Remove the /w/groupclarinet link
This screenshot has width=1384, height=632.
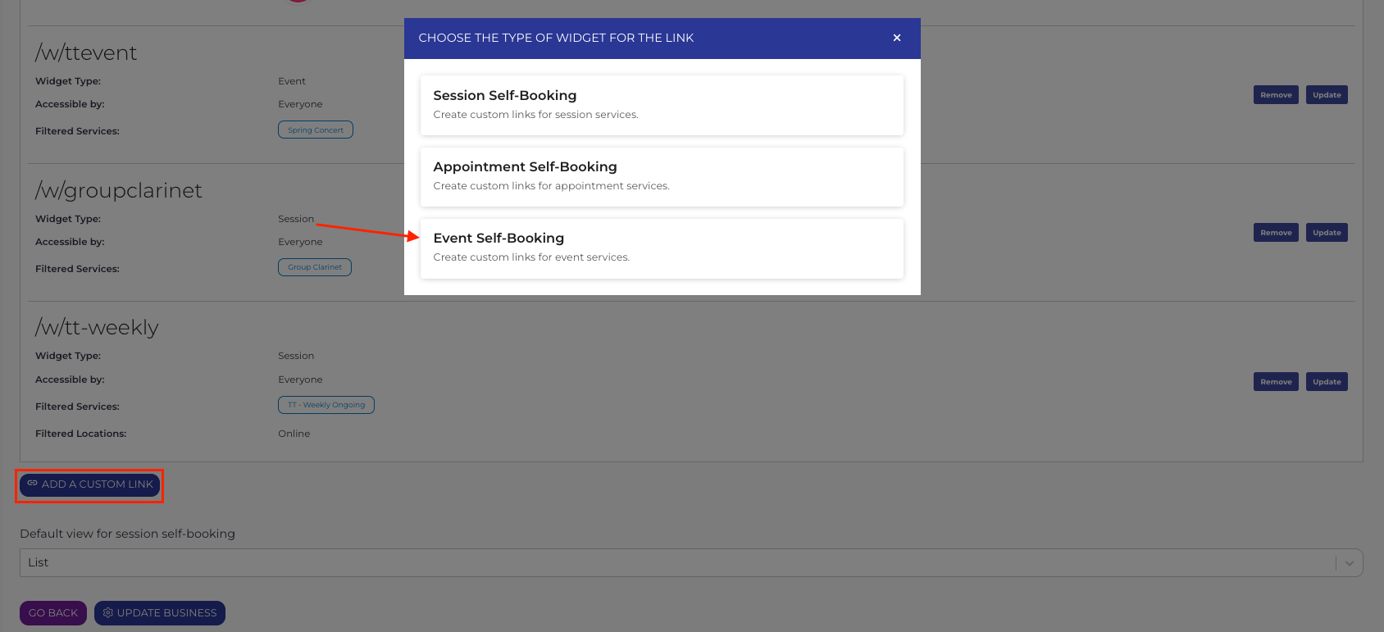coord(1276,233)
